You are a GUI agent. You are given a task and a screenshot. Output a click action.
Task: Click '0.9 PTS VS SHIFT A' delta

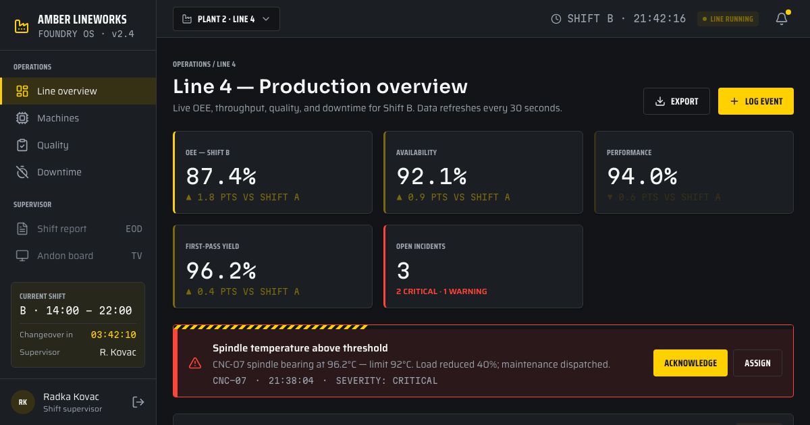coord(459,197)
